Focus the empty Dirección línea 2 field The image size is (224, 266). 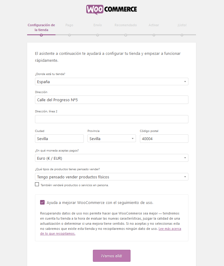pyautogui.click(x=112, y=119)
